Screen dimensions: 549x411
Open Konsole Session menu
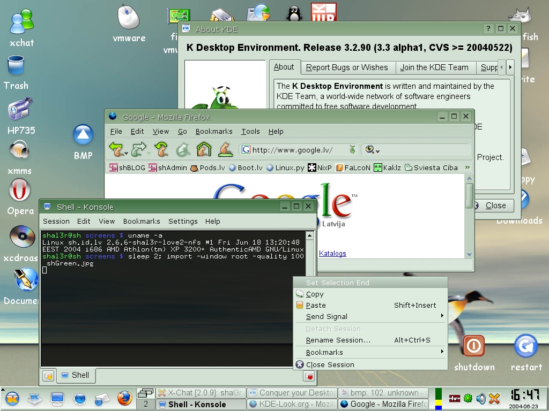pyautogui.click(x=56, y=221)
